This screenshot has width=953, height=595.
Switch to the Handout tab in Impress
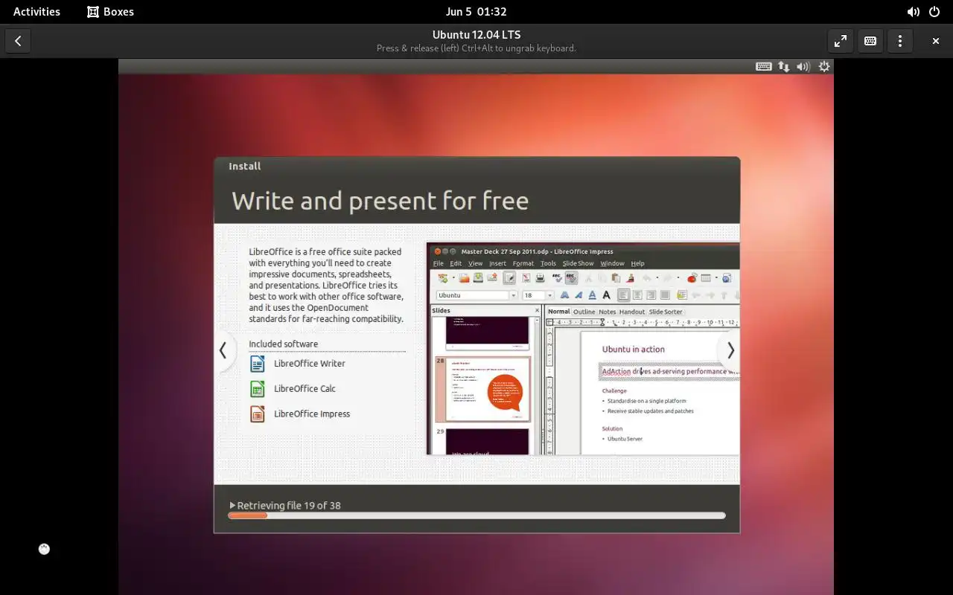click(x=632, y=312)
